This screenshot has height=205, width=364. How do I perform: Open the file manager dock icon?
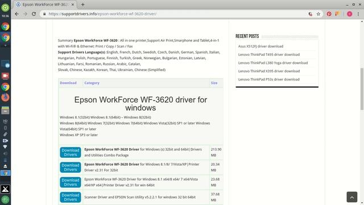click(5, 110)
